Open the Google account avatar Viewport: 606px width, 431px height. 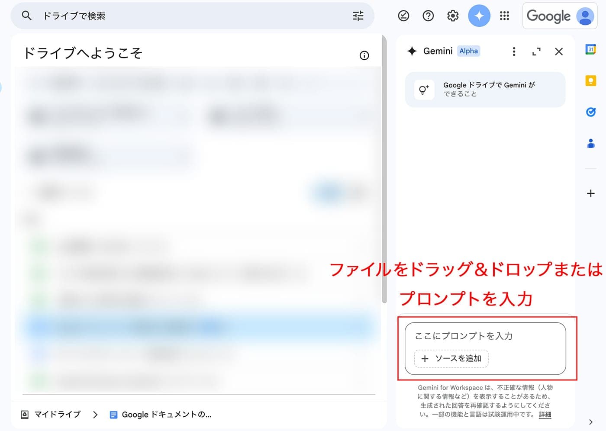coord(585,16)
